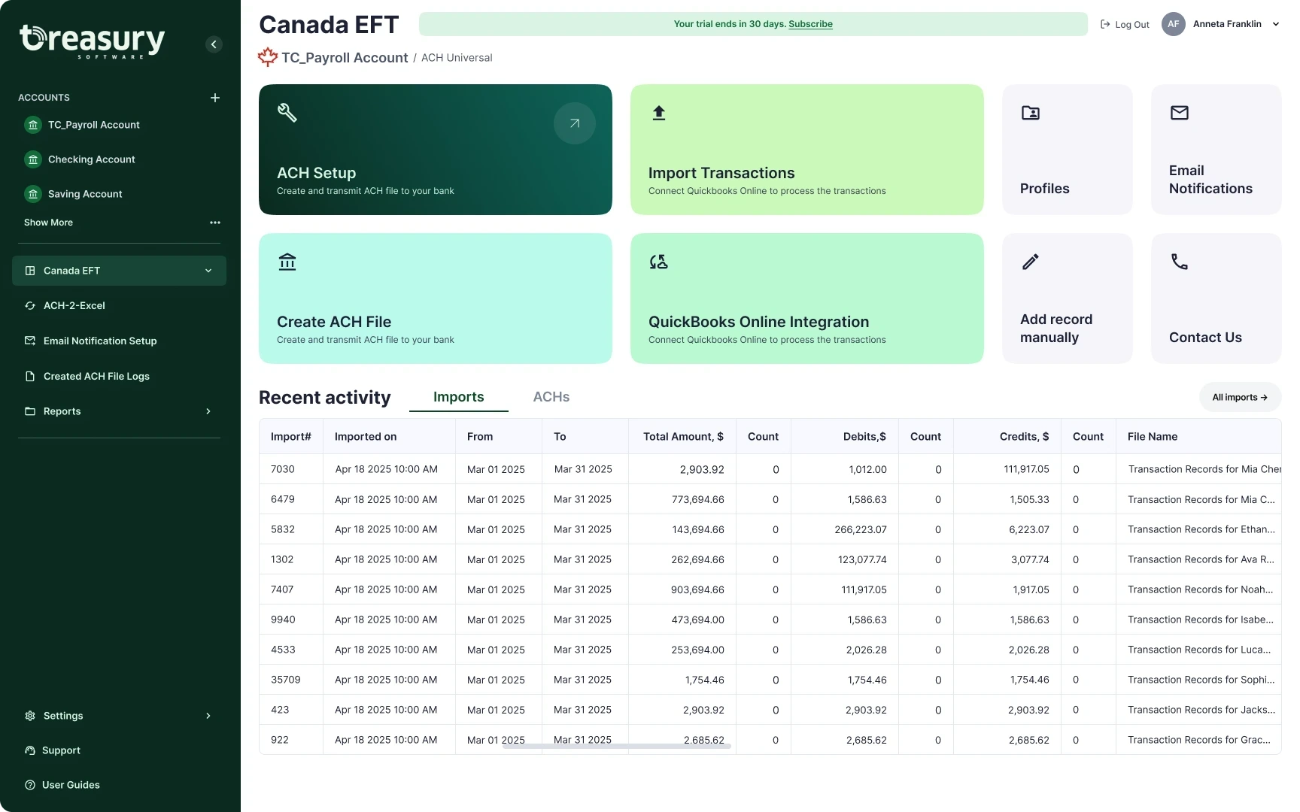Viewport: 1300px width, 812px height.
Task: Switch to the ACHs tab
Action: [551, 397]
